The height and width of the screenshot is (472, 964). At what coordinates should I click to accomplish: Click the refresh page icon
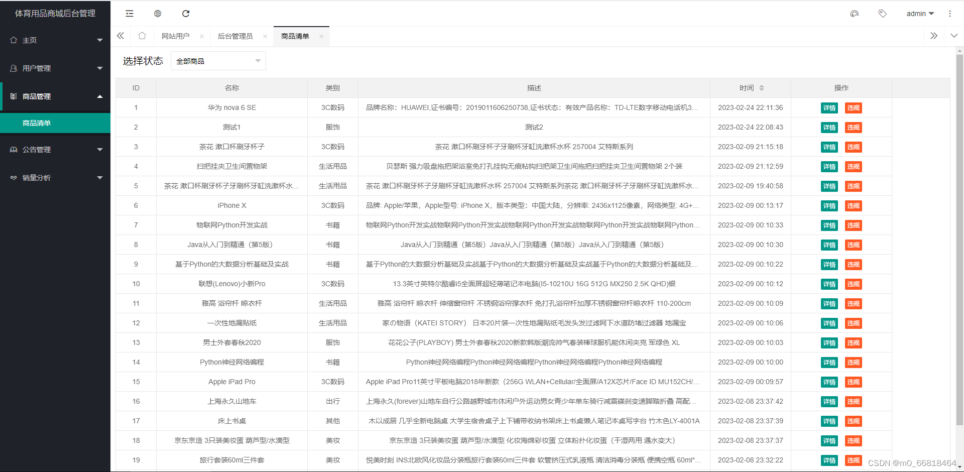coord(186,14)
